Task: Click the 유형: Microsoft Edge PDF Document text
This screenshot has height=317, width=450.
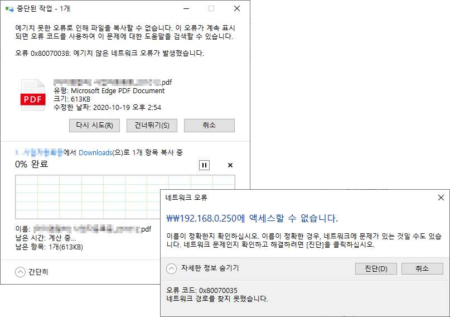Action: [109, 91]
